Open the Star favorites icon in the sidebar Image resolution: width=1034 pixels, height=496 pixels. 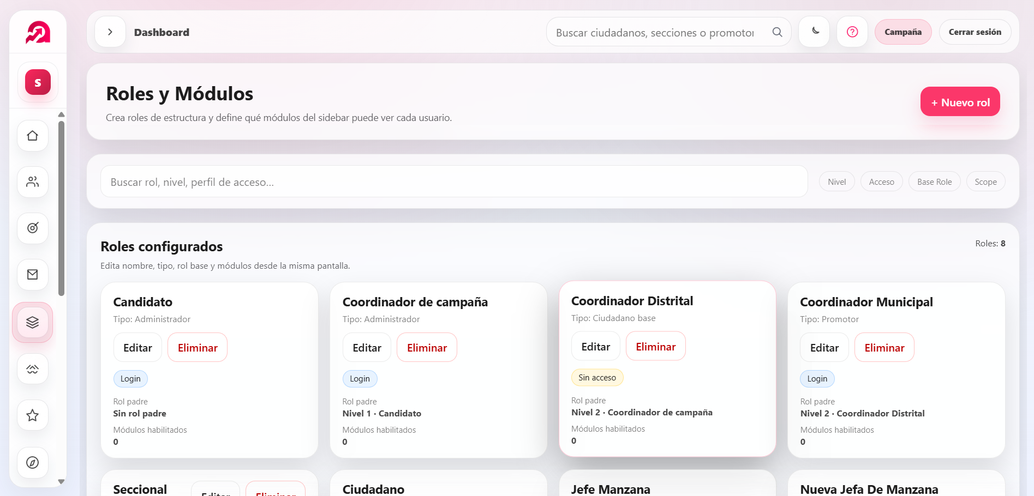(32, 415)
